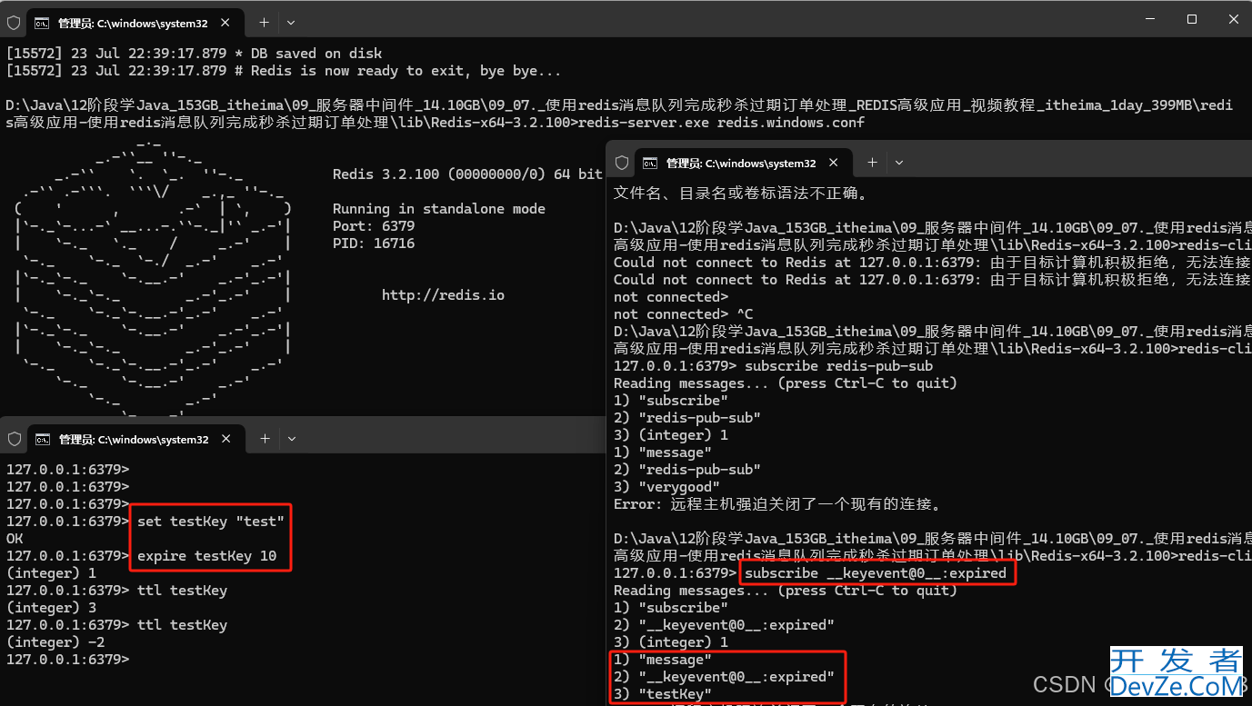Click "Redis 3.2.100 (00000000/0) 64 bit" text
Image resolution: width=1252 pixels, height=706 pixels.
click(x=467, y=174)
